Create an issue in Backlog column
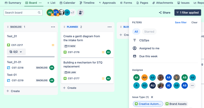This screenshot has height=108, width=204. (x=13, y=91)
